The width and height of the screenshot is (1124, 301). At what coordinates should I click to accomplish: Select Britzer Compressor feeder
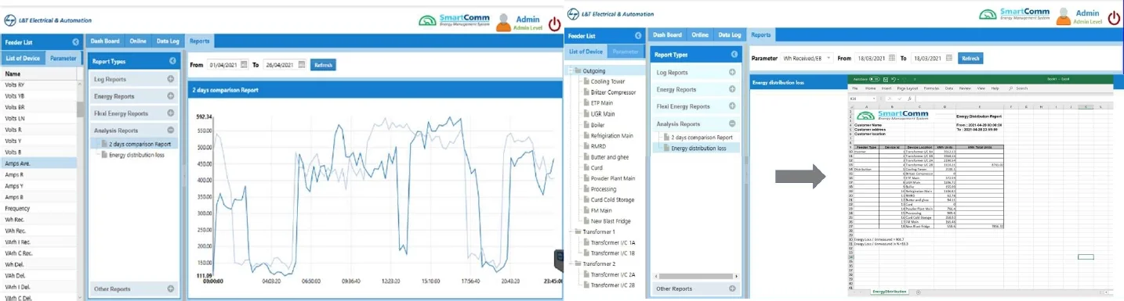coord(614,91)
